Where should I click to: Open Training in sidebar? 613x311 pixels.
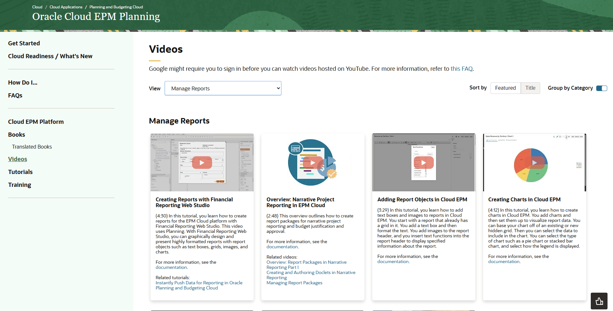pos(20,185)
